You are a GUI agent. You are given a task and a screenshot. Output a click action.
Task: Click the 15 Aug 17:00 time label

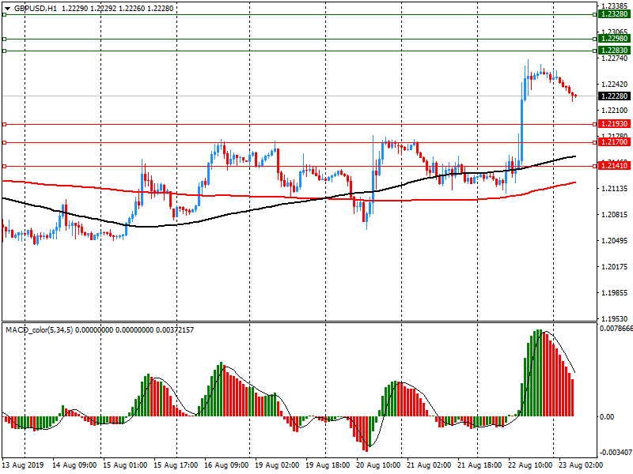point(176,465)
